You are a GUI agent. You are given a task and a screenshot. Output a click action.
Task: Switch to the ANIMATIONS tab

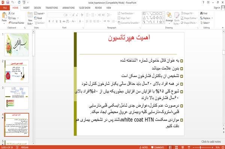click(69, 8)
